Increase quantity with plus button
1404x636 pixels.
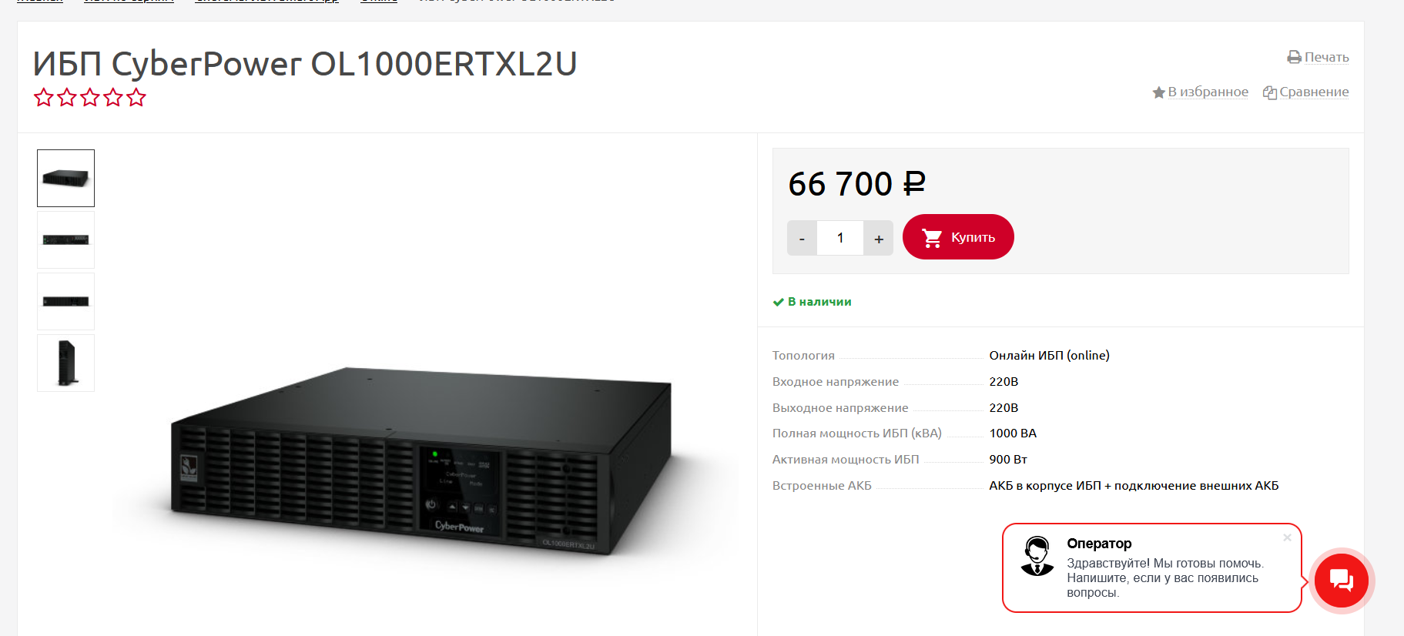[879, 238]
